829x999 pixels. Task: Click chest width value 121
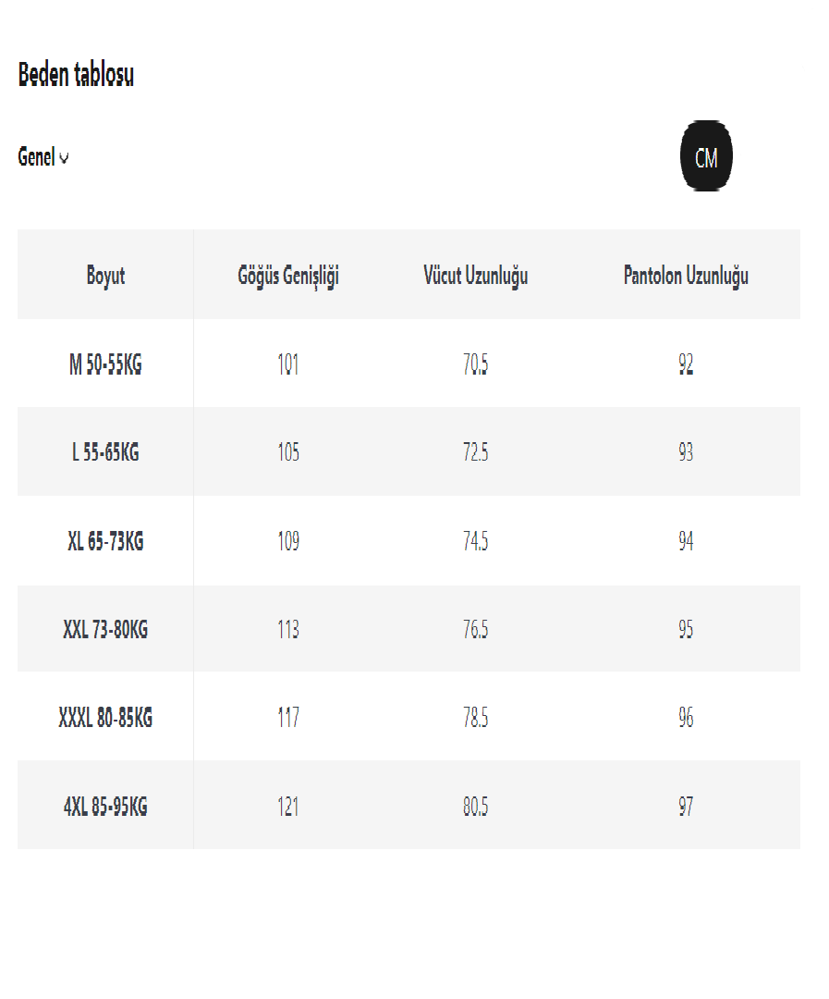288,807
